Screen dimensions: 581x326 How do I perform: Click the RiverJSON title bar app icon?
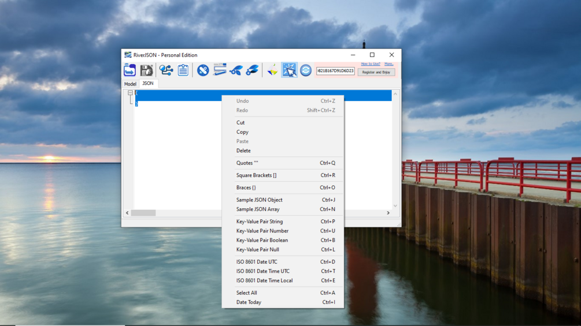point(128,55)
